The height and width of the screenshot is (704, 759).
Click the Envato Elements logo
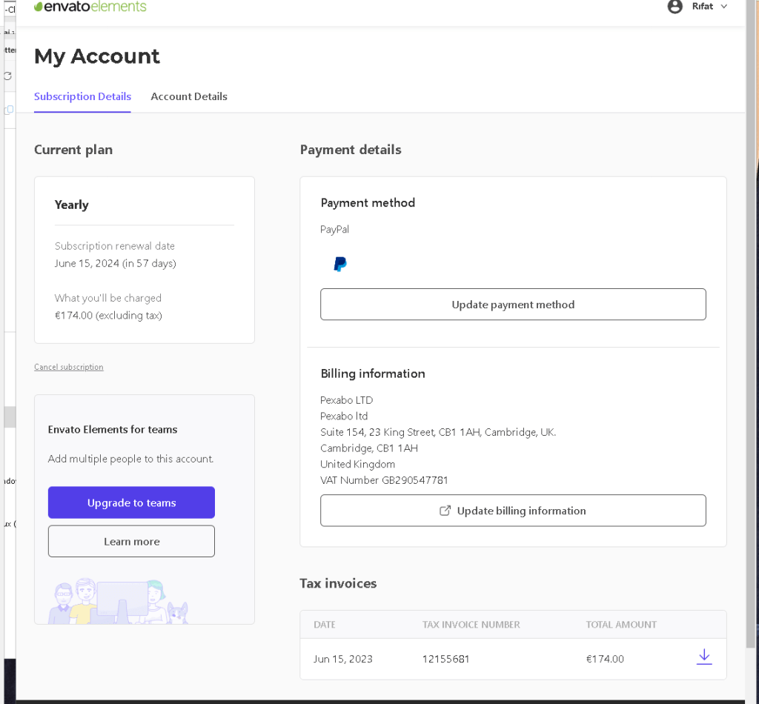90,7
